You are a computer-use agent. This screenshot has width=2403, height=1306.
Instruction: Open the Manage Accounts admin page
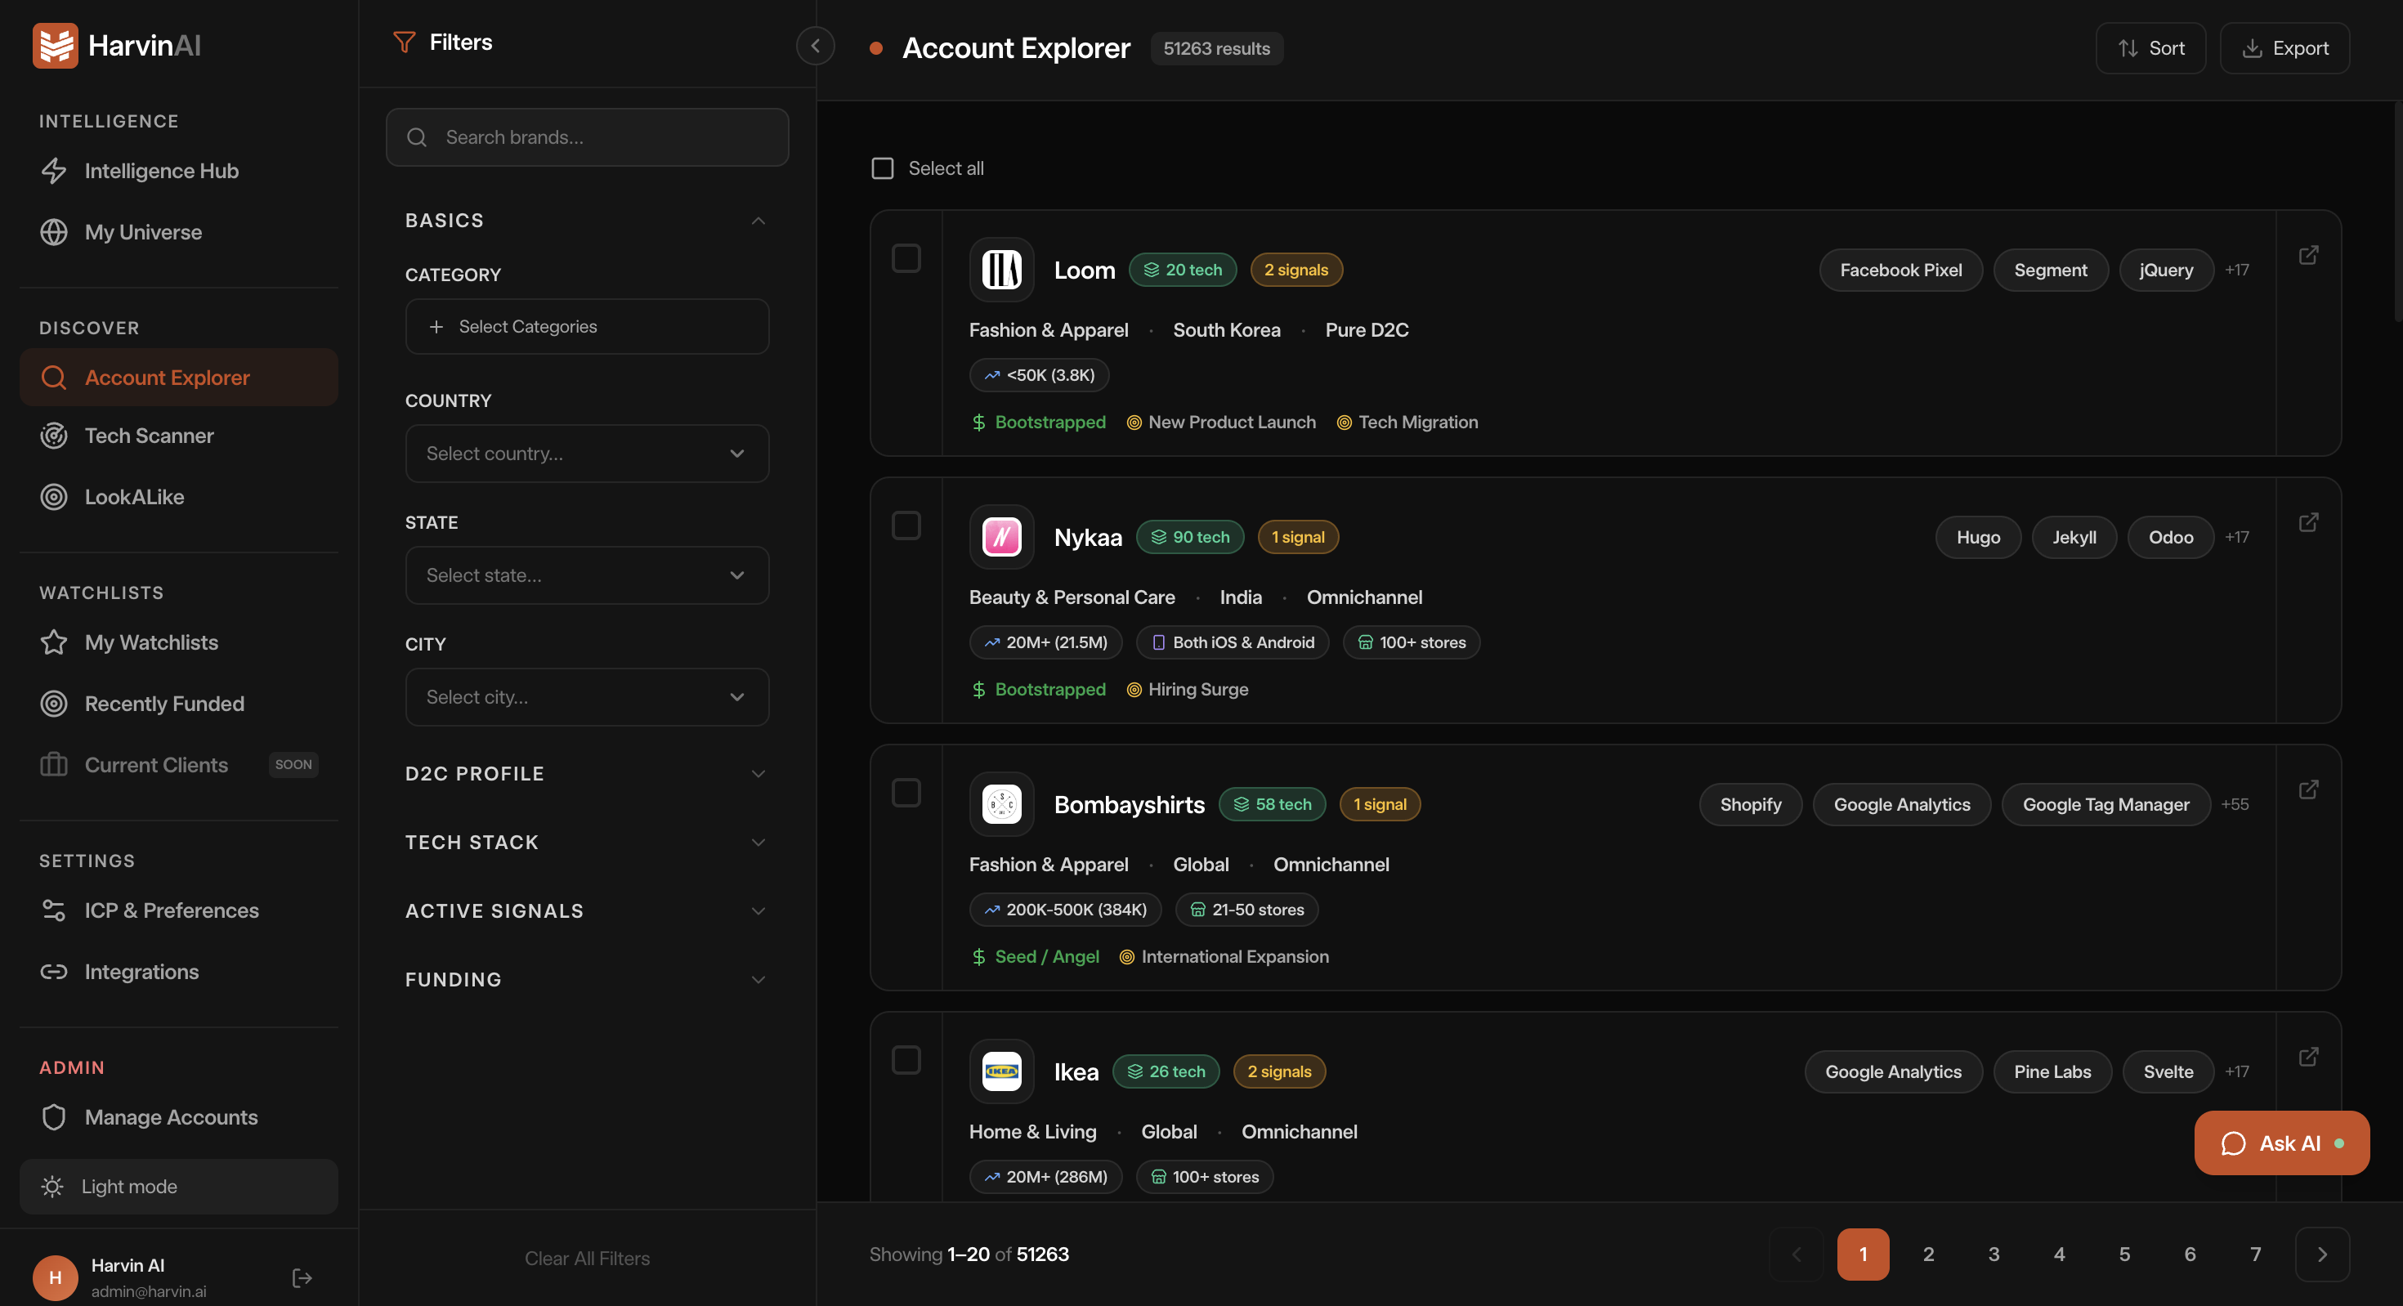[171, 1116]
